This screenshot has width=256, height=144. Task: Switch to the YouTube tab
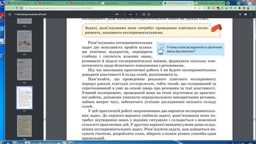coord(53,3)
